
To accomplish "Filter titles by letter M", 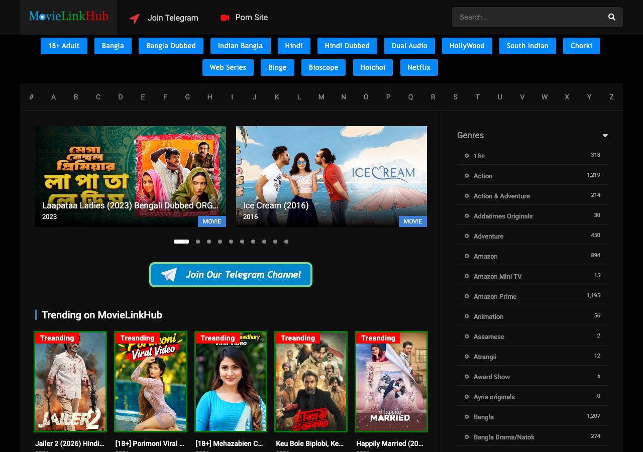I will coord(321,97).
